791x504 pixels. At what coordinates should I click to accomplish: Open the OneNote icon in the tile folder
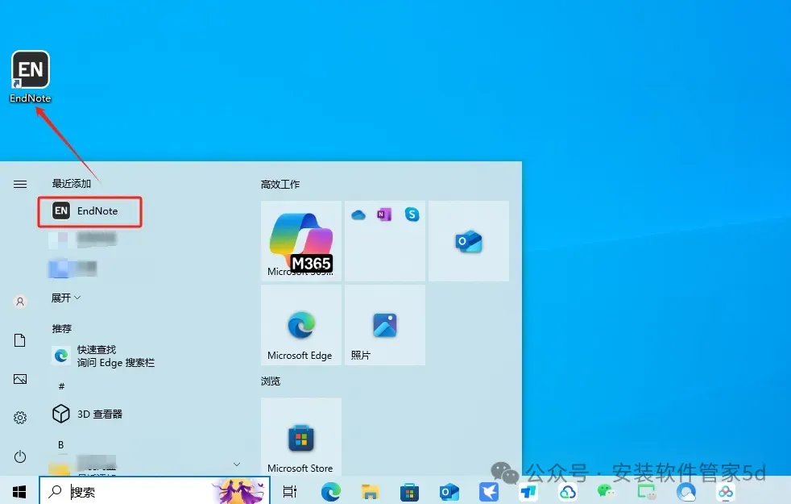coord(384,215)
